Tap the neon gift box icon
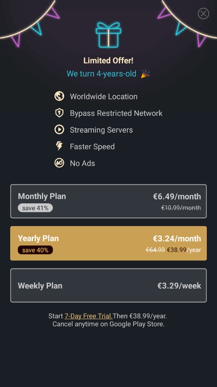217x387 pixels. 108,35
